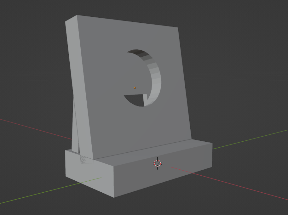Click the dark wedge notch inside the hole
288x215 pixels.
(x=136, y=100)
